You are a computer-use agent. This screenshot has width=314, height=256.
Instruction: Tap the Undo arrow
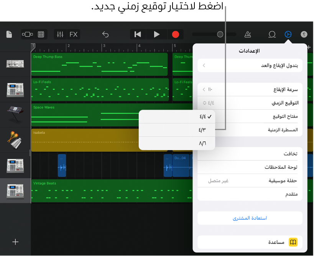pos(105,34)
